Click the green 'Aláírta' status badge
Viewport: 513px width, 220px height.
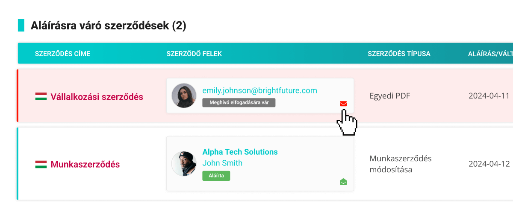pos(216,176)
